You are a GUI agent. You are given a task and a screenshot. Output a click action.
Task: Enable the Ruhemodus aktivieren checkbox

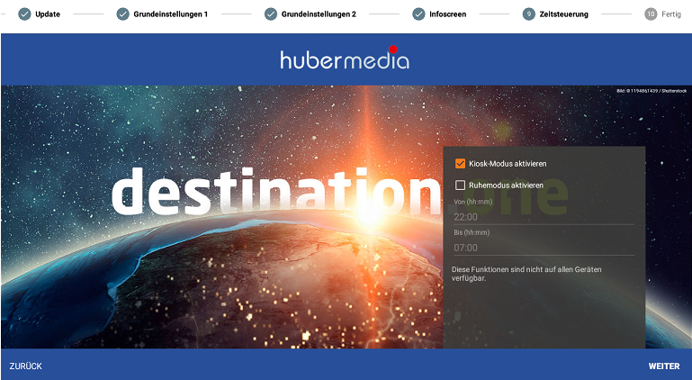click(460, 185)
